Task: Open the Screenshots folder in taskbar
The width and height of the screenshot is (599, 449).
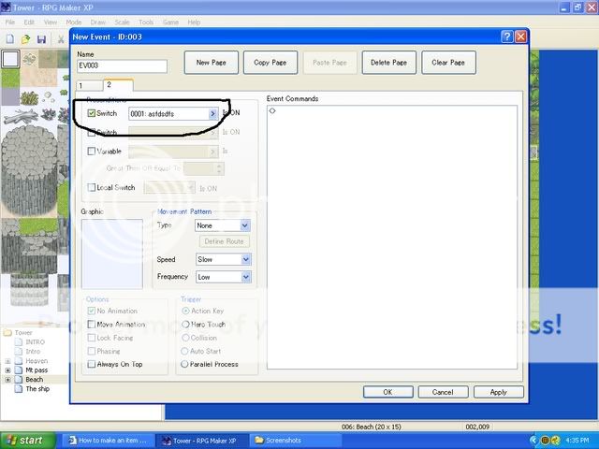Action: coord(287,440)
